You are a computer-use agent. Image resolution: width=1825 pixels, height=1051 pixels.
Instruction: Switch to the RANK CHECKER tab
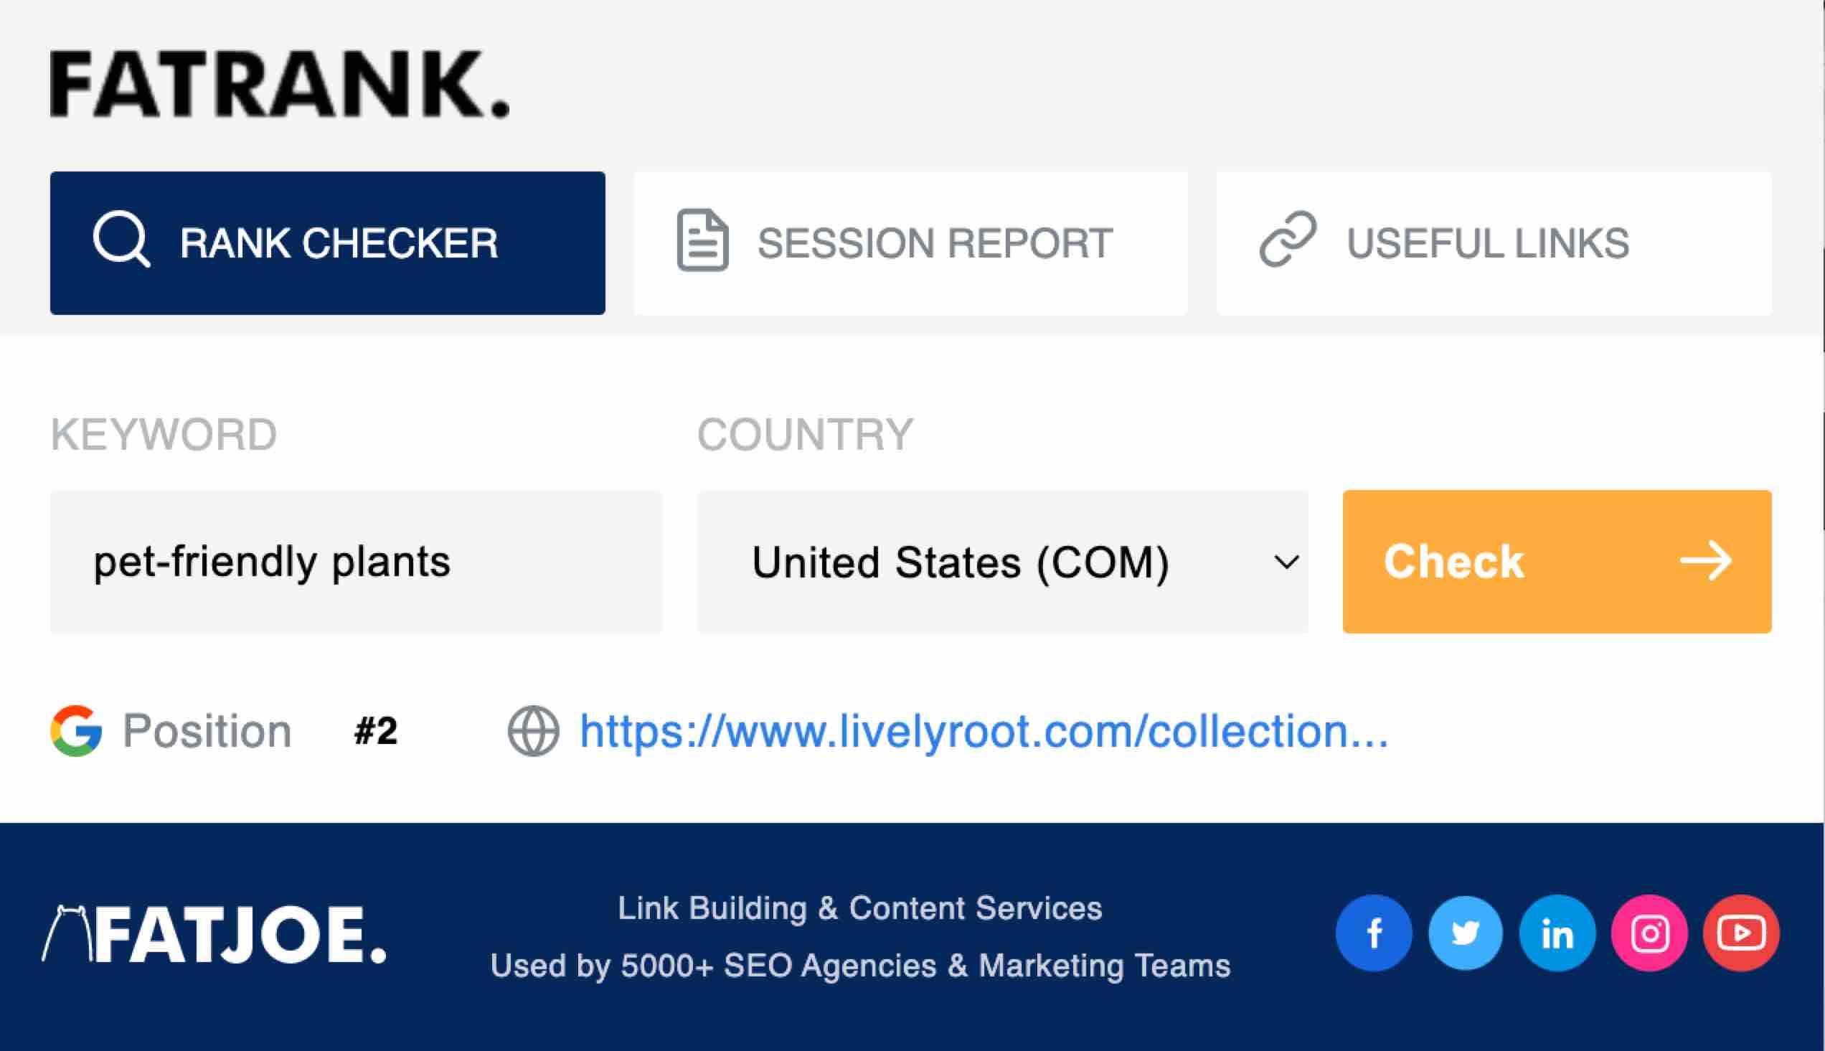(x=329, y=242)
